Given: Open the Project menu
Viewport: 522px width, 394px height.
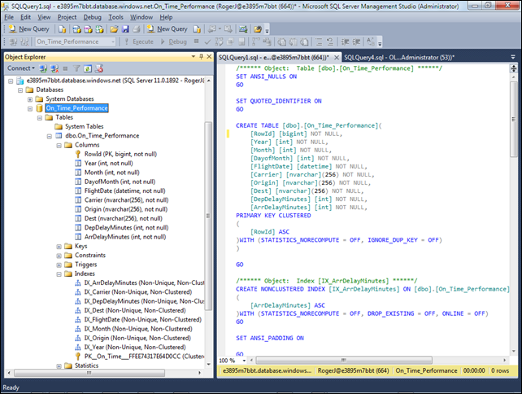Looking at the screenshot, I should point(67,17).
